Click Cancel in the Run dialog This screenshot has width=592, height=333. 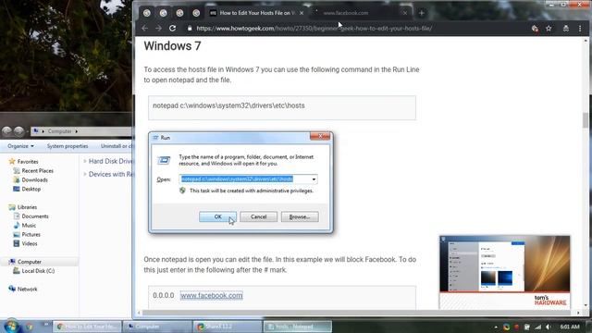pyautogui.click(x=259, y=216)
